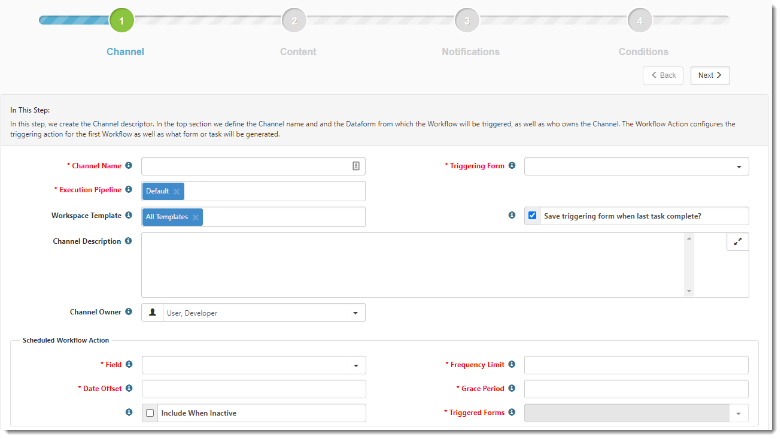Click the info icon next to Channel Description

pyautogui.click(x=129, y=241)
